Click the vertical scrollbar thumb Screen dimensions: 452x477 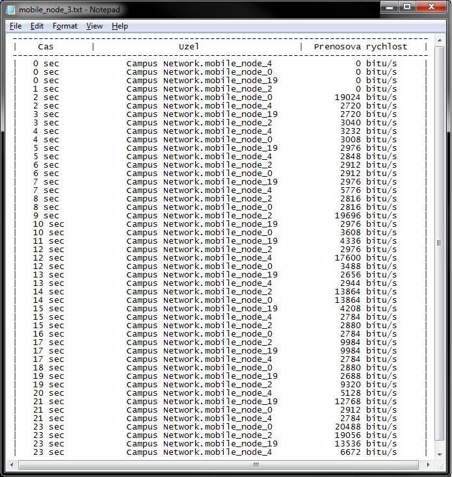coord(439,243)
